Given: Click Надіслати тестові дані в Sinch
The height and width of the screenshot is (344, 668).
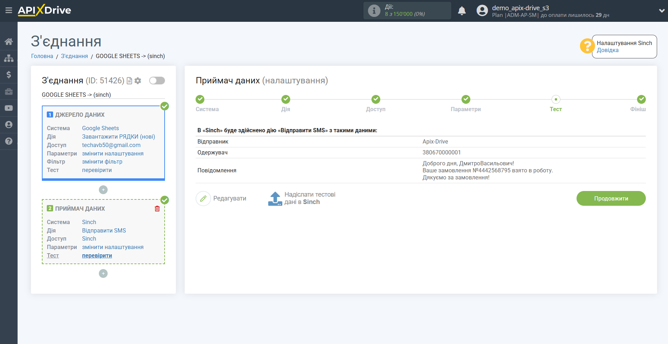Looking at the screenshot, I should coord(310,198).
